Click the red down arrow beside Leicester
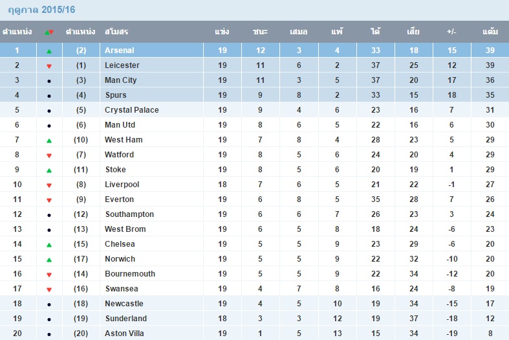Screen dimensions: 509x340 (49, 66)
